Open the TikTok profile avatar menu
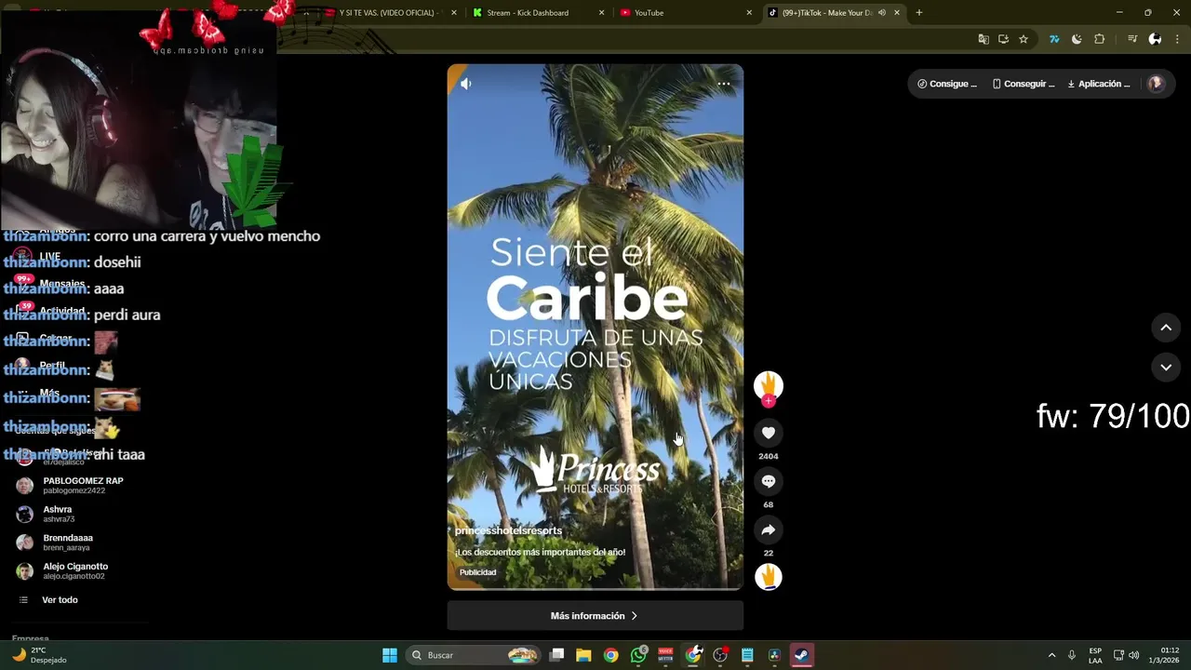Viewport: 1191px width, 670px height. 1156,84
